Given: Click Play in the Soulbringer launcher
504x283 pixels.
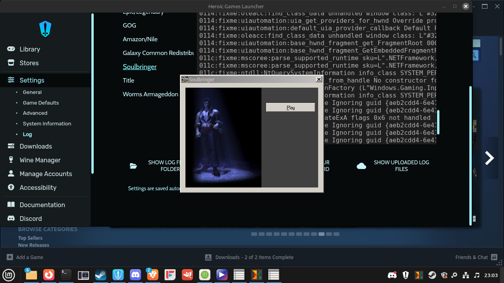Looking at the screenshot, I should 291,107.
